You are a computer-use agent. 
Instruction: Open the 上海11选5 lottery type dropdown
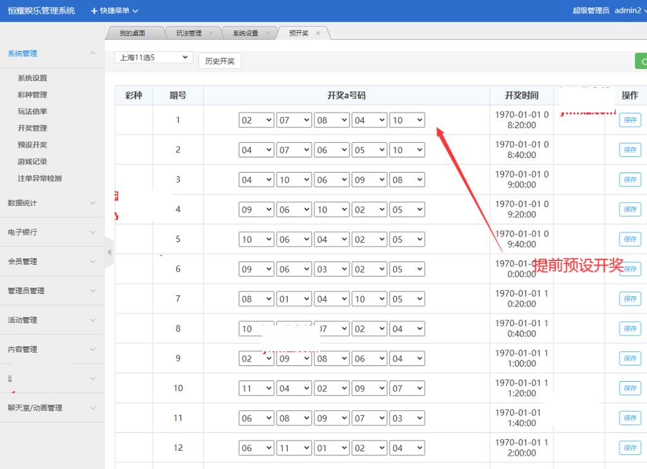tap(153, 58)
